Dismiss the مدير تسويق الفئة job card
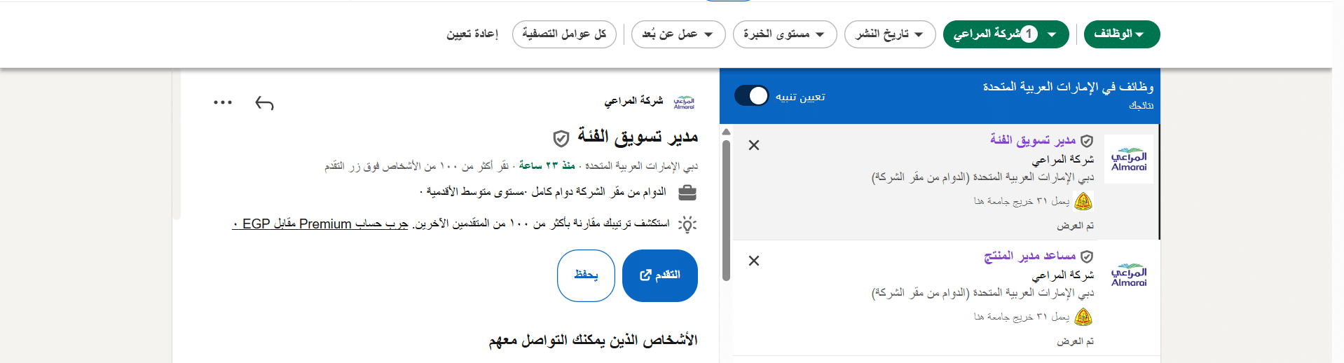Screen dimensions: 1344x363 754,145
